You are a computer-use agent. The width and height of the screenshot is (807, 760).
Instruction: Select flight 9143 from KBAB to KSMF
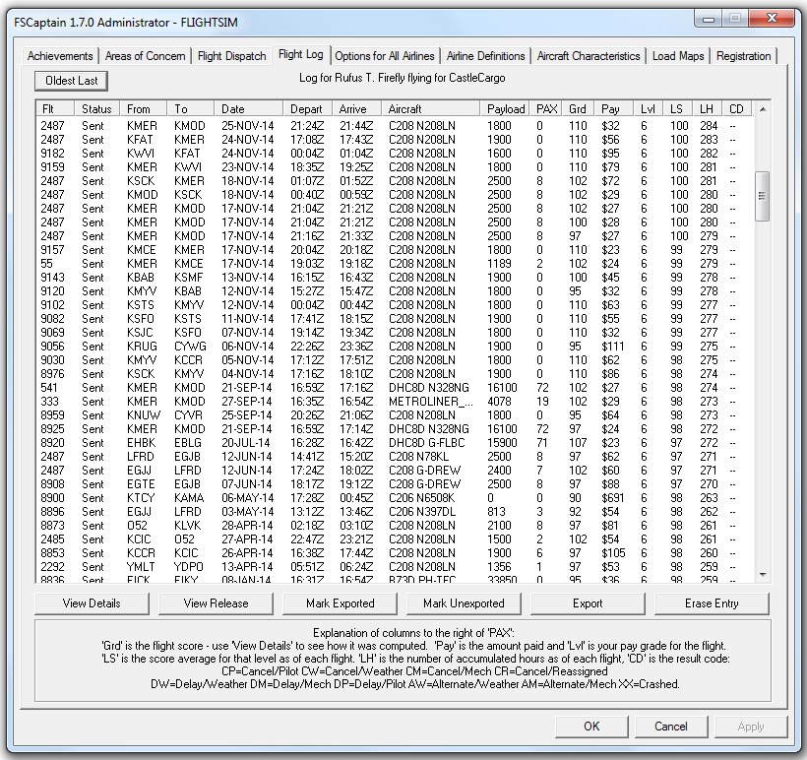[x=395, y=278]
